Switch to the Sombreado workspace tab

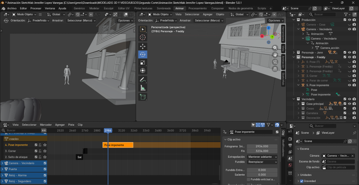[164, 8]
